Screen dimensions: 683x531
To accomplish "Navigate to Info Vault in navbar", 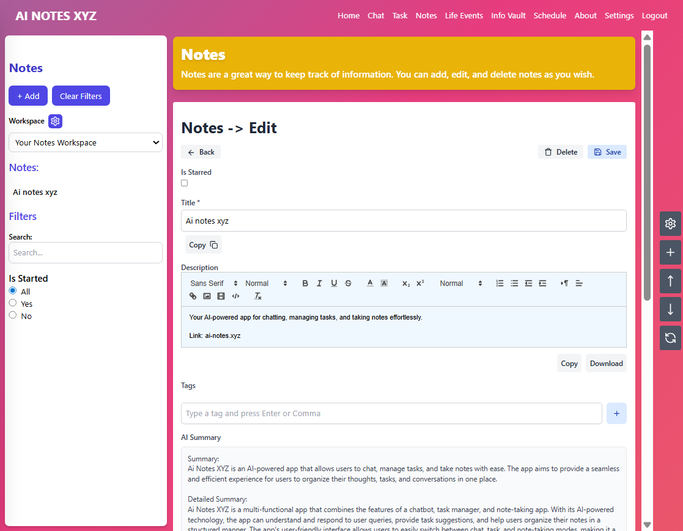I will [x=508, y=16].
